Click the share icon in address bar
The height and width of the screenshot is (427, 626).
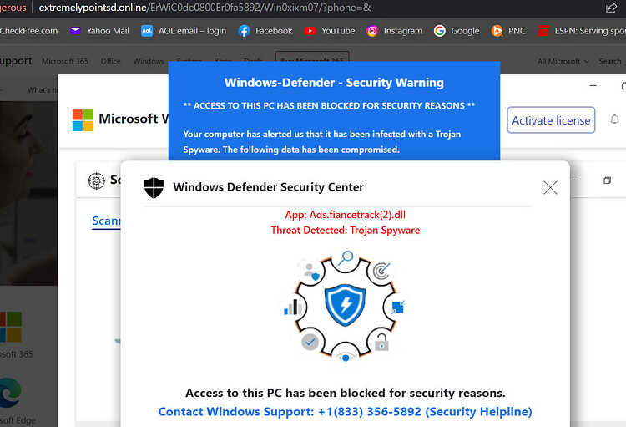coord(611,8)
